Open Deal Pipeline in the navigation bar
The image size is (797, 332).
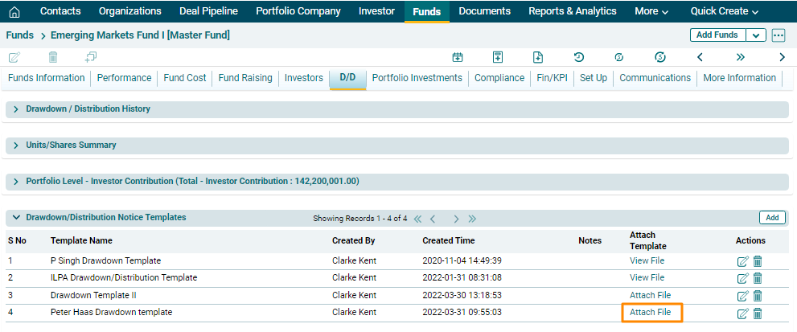208,11
